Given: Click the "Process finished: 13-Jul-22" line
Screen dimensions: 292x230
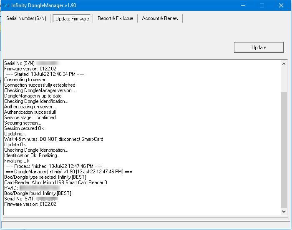Looking at the screenshot, I should (x=54, y=166).
